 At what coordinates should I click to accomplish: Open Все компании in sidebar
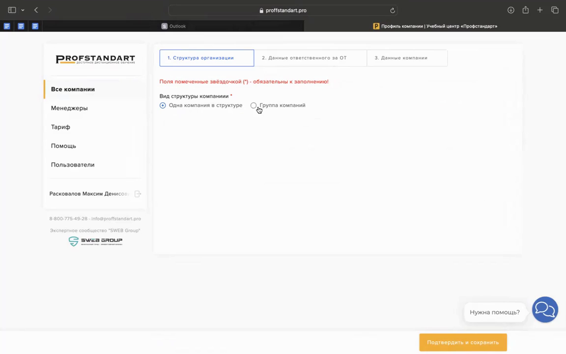tap(73, 89)
